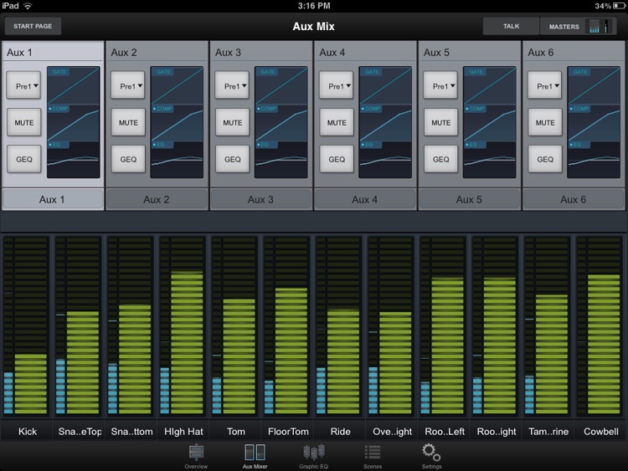Open the Overview icon in bottom bar
628x471 pixels.
pos(196,456)
